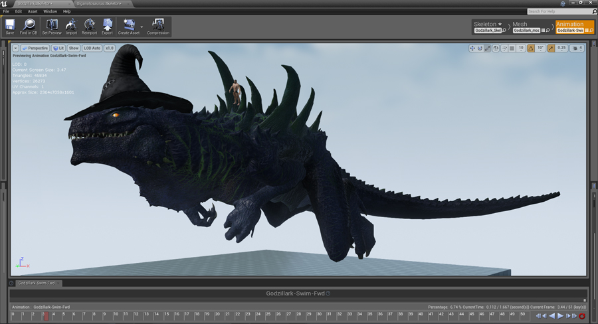Select the scale gizmo mode in viewport
Image resolution: width=598 pixels, height=324 pixels.
488,48
